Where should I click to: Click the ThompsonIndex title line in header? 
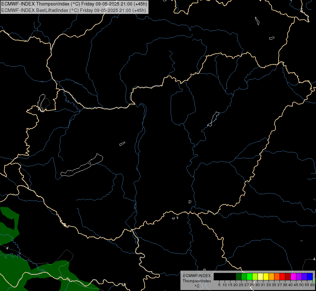coord(74,4)
